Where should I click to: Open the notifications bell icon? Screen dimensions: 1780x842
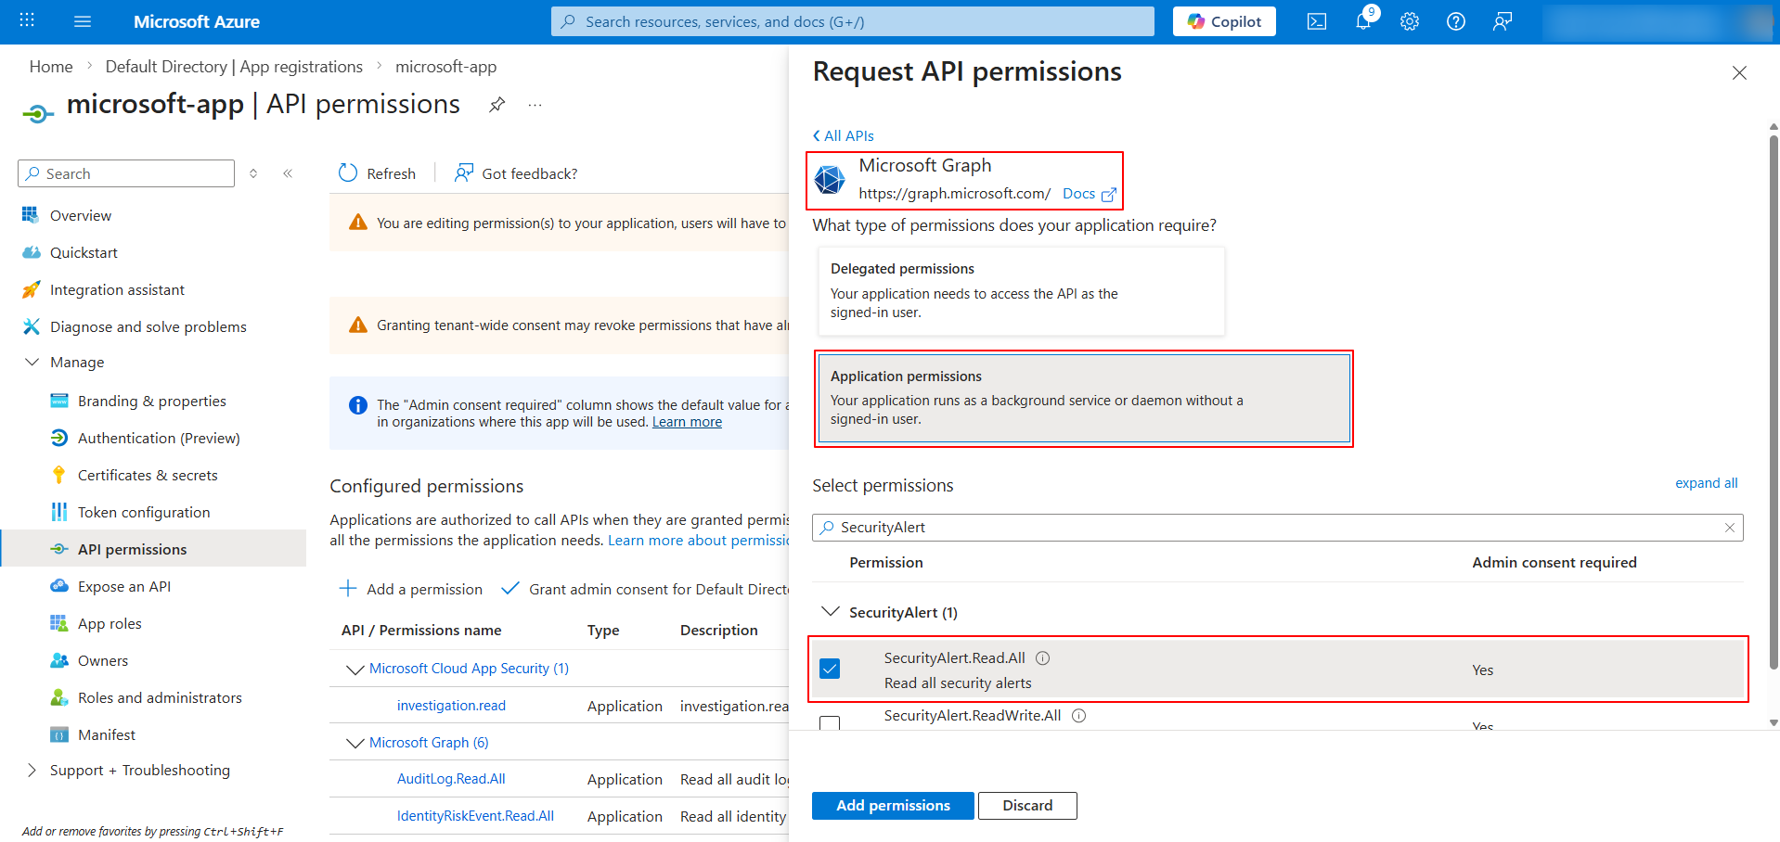[1363, 21]
